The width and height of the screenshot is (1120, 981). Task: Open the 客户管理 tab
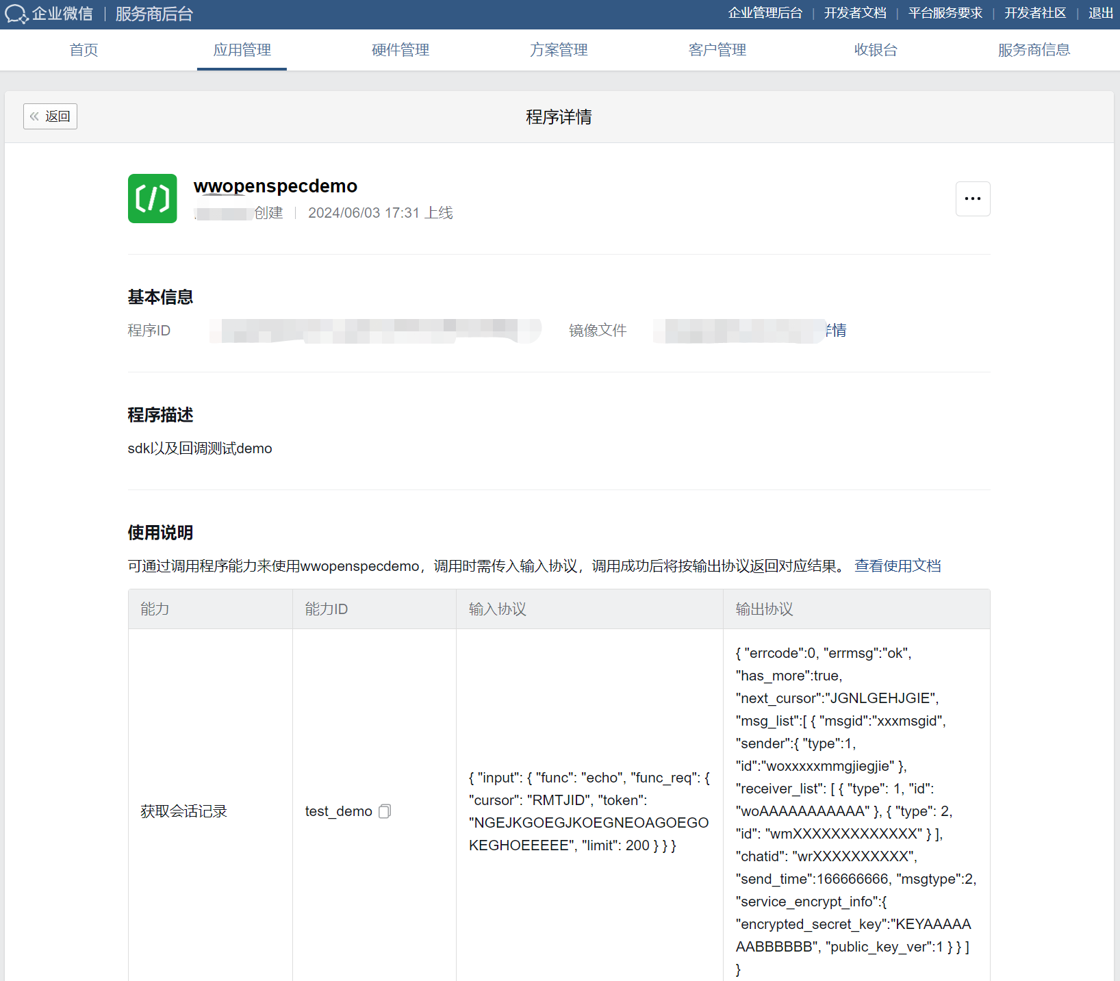717,50
